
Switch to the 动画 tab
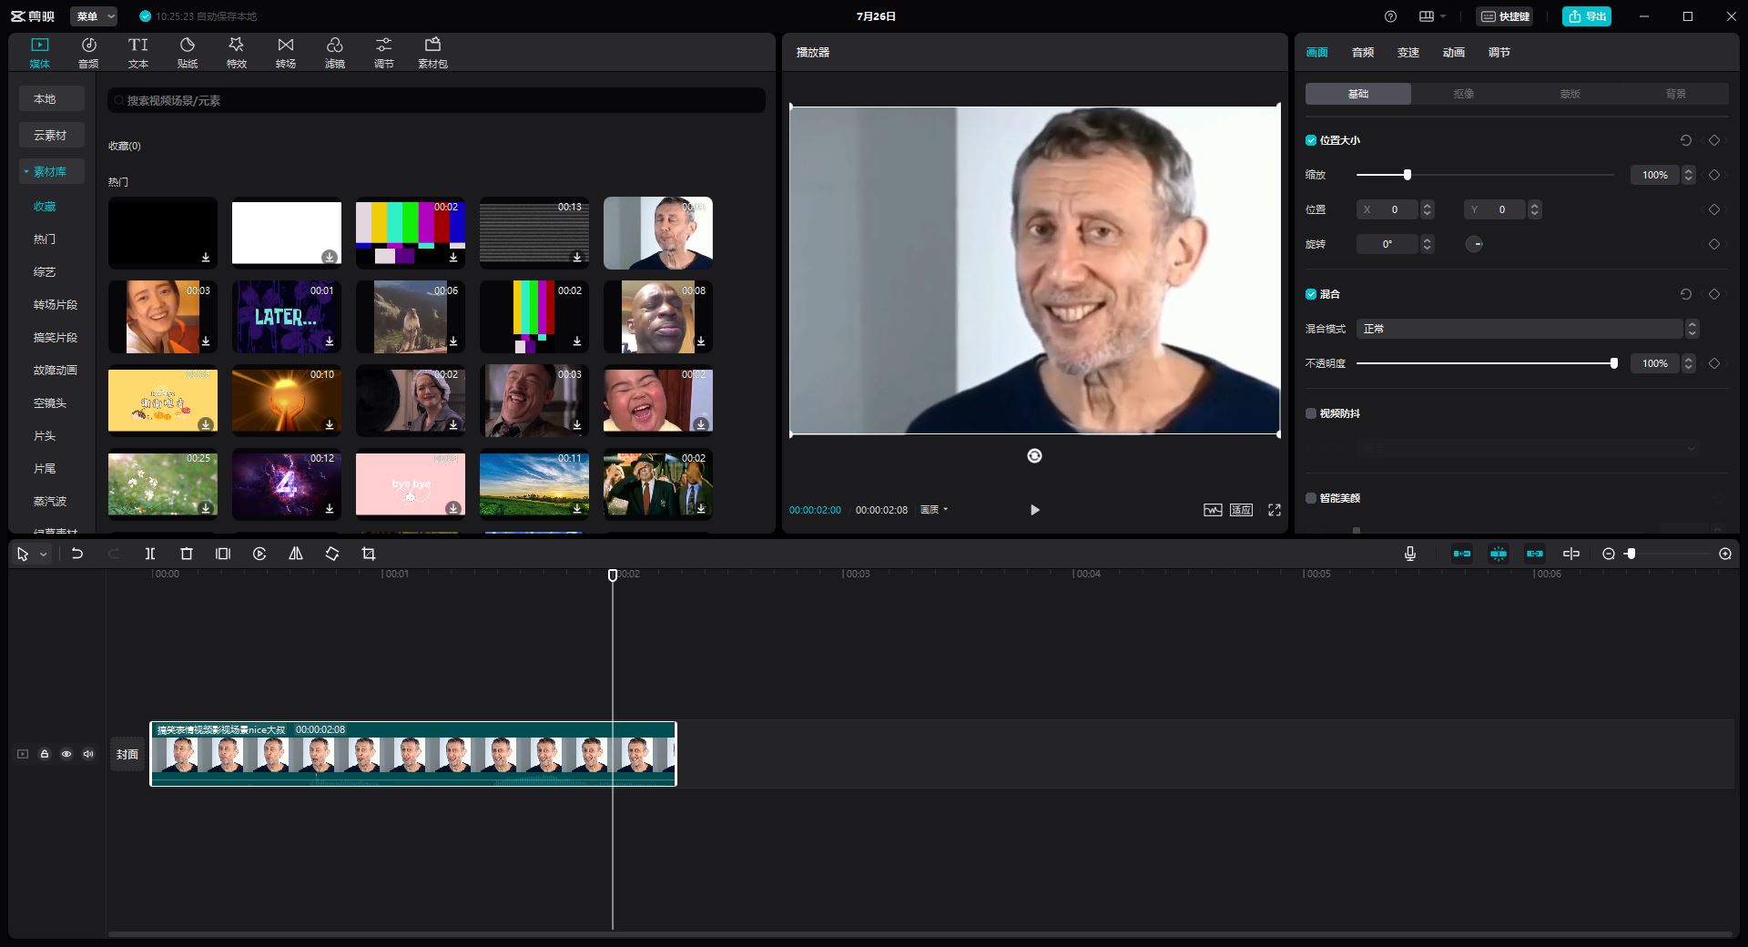[x=1453, y=52]
